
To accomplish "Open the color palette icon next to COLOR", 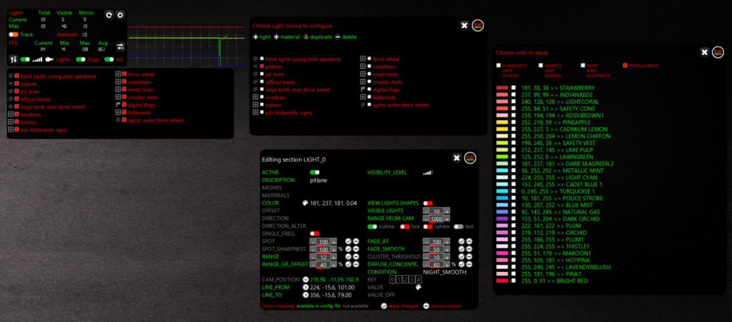I will coord(305,203).
